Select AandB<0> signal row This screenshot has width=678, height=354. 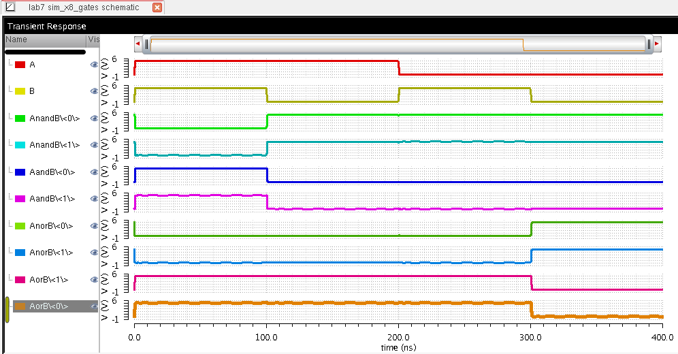point(52,172)
